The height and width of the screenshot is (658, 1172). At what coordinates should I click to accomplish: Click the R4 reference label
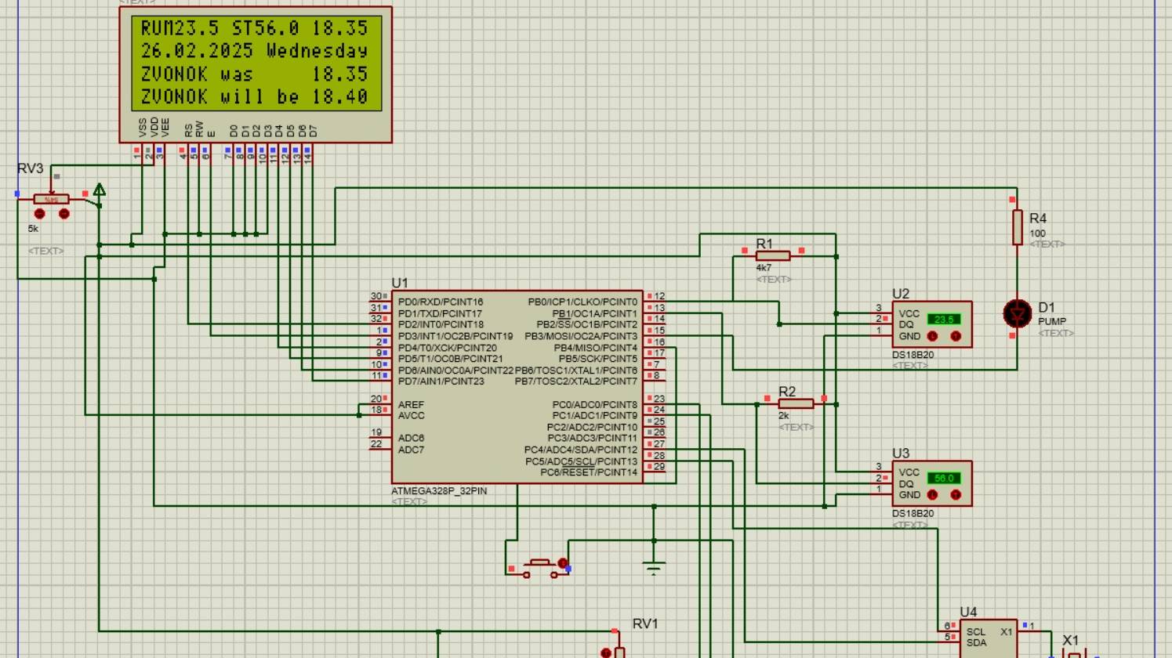pos(1038,219)
